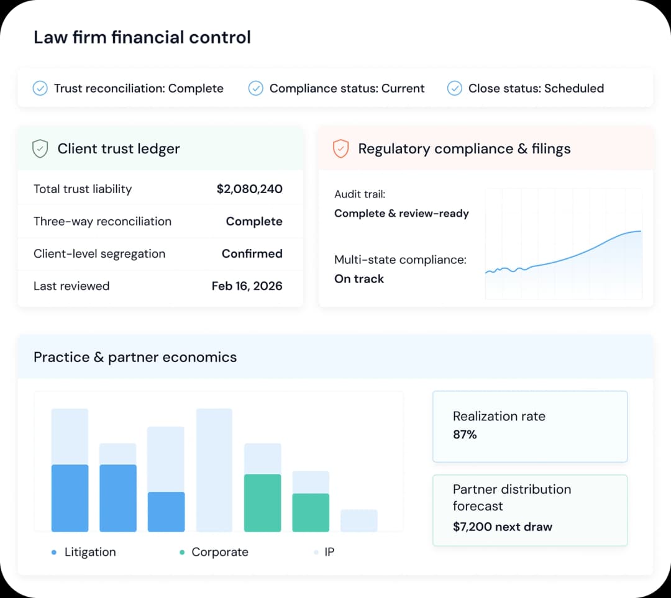Click the Last reviewed date Feb 16, 2026
671x598 pixels.
coord(247,286)
